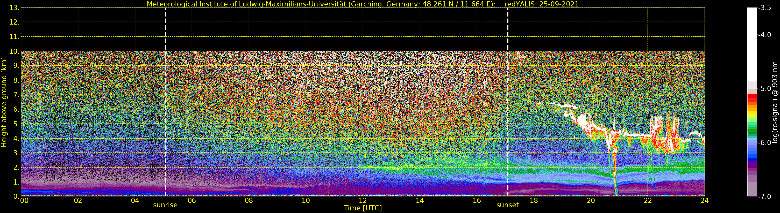This screenshot has height=213, width=780.
Task: Click the colorbar tick label '-7.0'
Action: click(x=765, y=197)
